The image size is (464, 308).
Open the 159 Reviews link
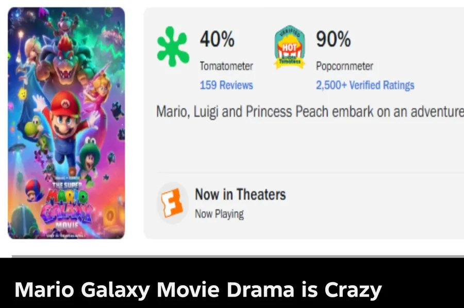pyautogui.click(x=226, y=85)
